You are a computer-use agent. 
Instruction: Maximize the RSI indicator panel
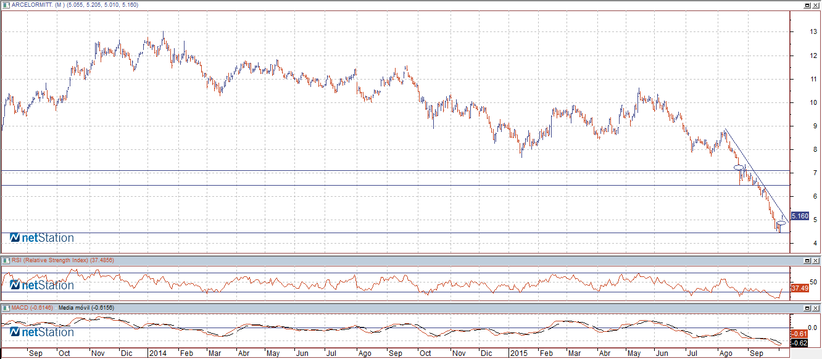pos(807,260)
